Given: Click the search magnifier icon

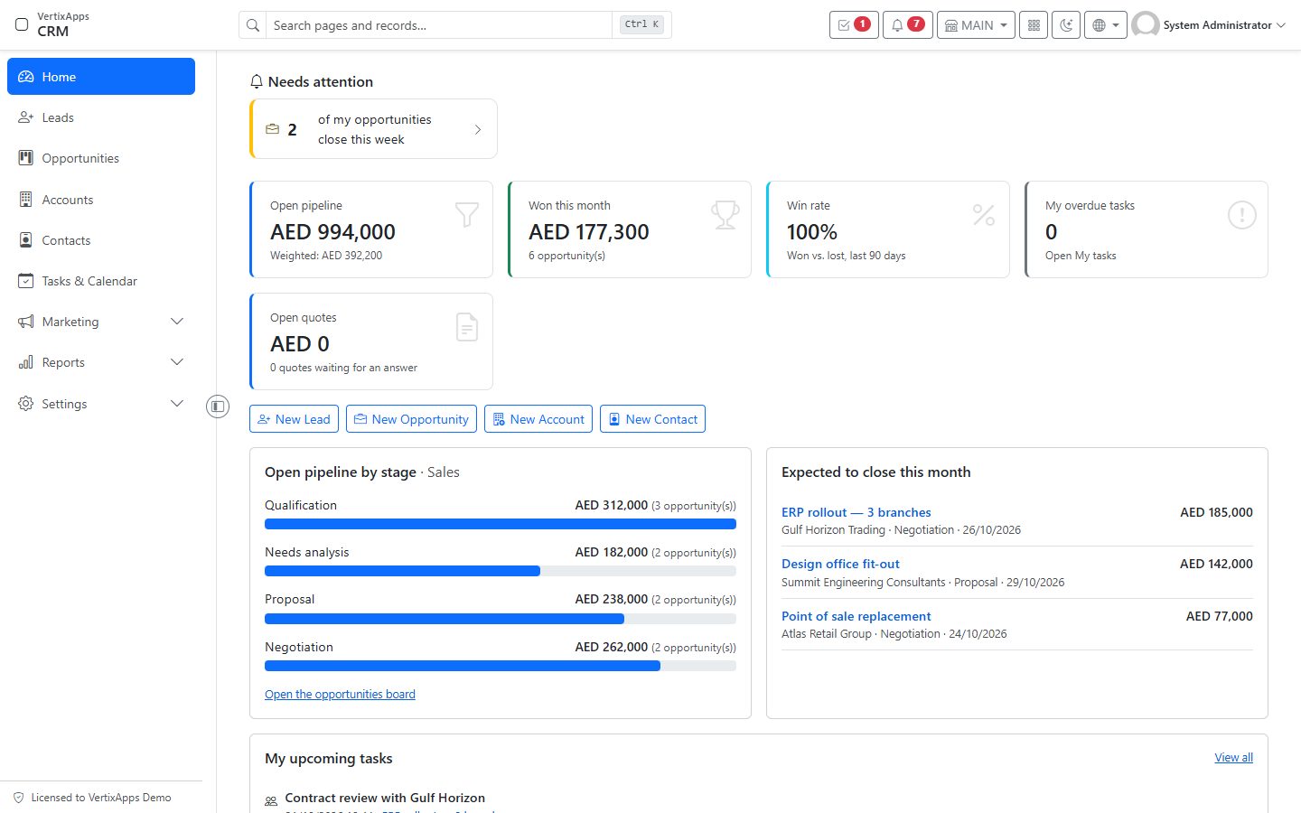Looking at the screenshot, I should [x=253, y=25].
